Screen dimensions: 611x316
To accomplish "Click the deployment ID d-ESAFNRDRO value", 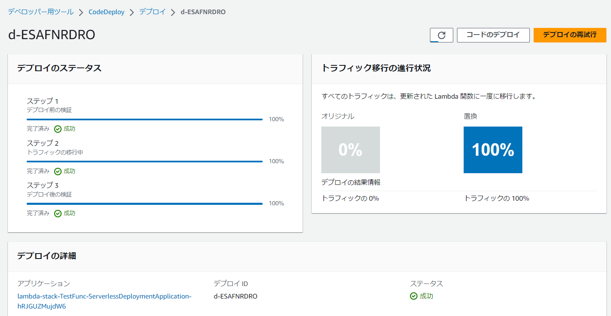I will click(236, 296).
